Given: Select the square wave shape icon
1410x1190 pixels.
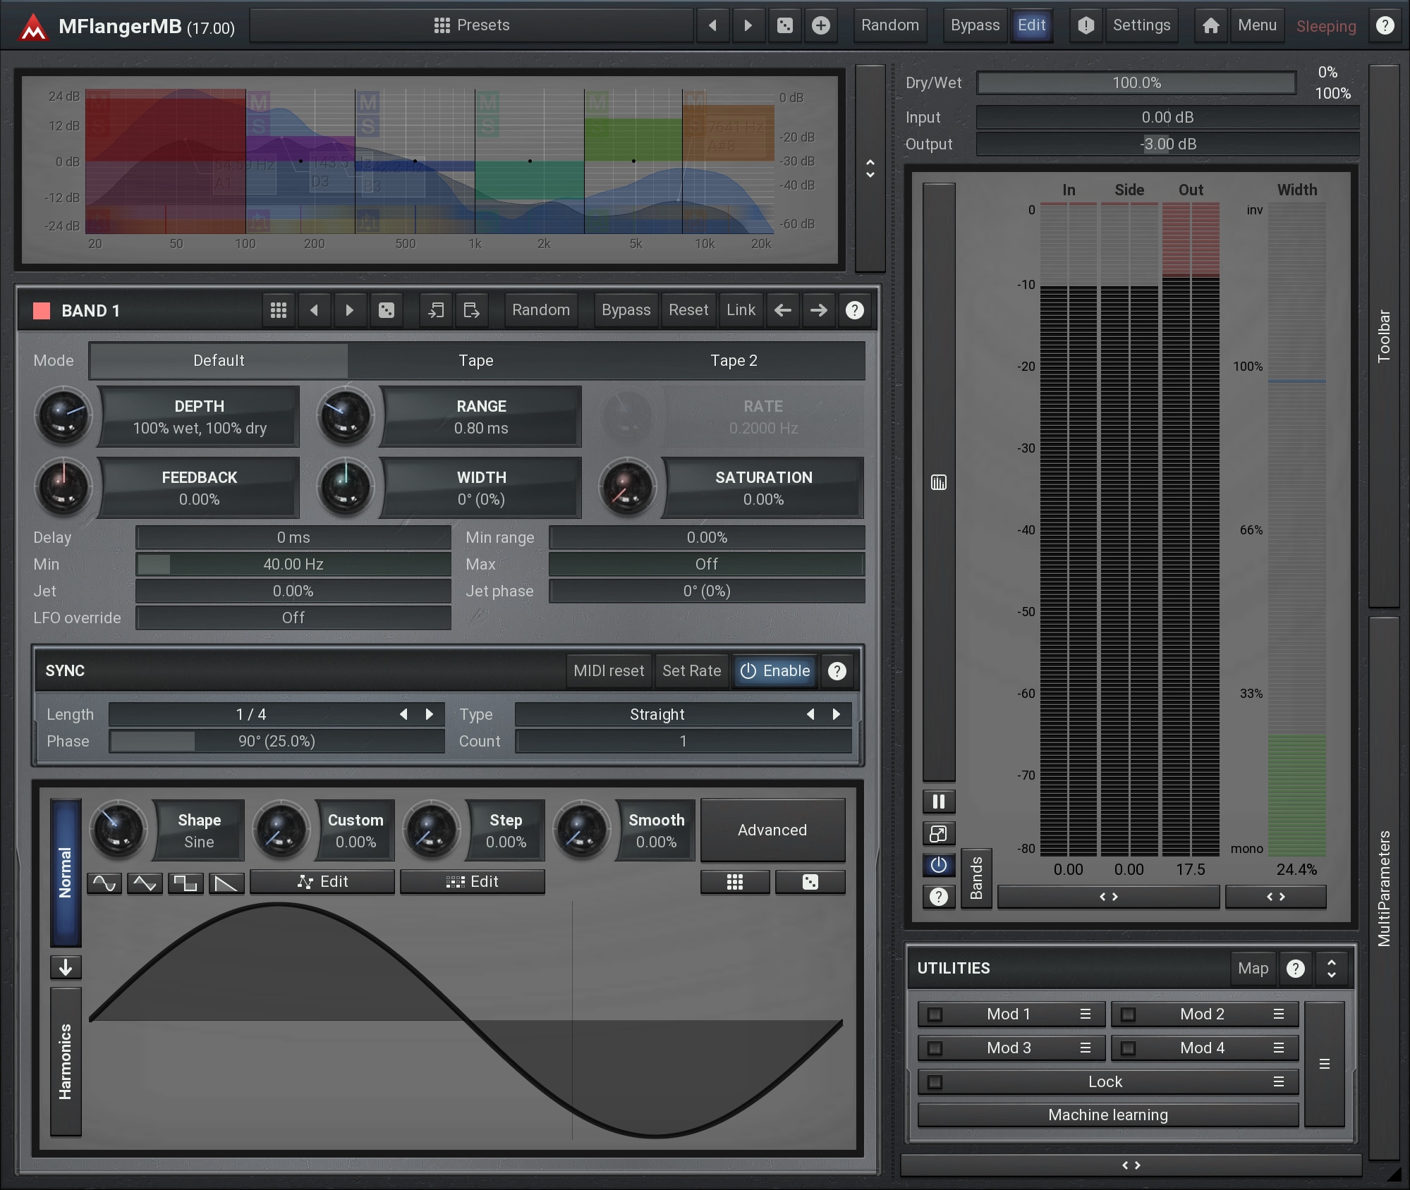Looking at the screenshot, I should tap(186, 883).
